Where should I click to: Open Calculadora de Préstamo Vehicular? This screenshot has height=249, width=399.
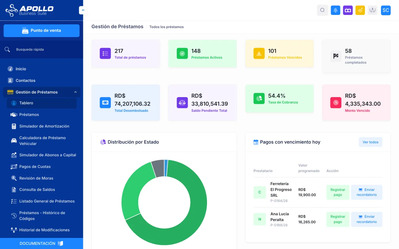pos(41,141)
